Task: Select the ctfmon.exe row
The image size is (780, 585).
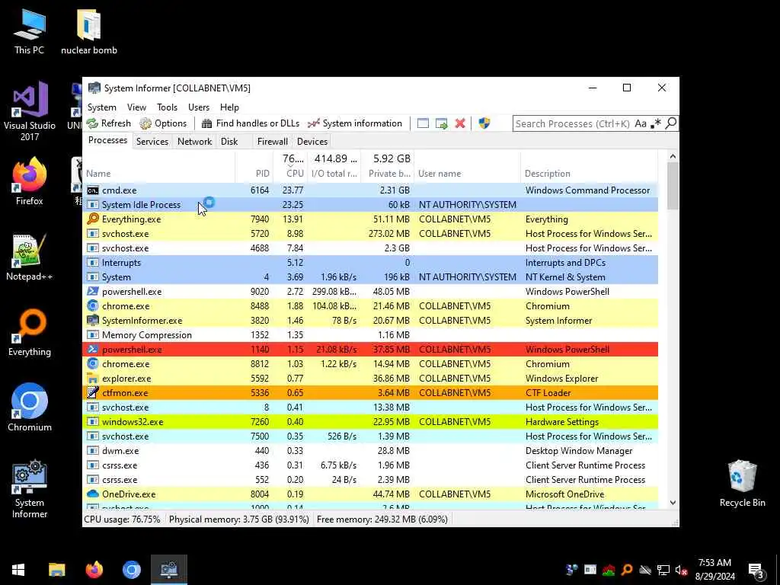Action: [370, 393]
